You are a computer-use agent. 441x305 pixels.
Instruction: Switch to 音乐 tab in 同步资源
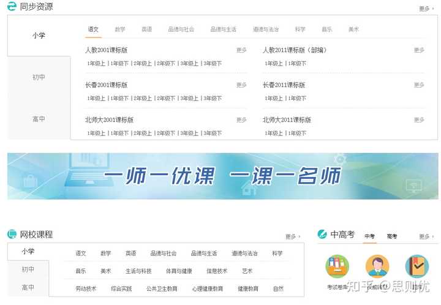[x=327, y=29]
